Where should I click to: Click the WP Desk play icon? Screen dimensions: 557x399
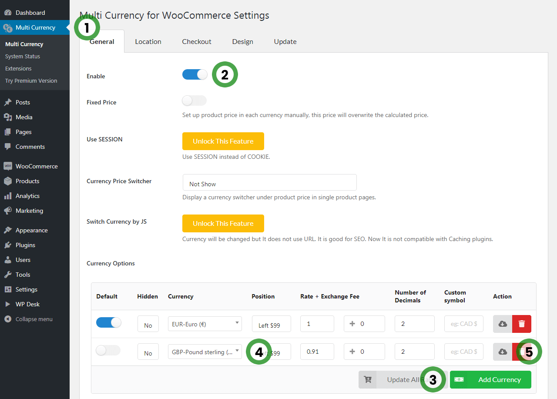(x=8, y=304)
